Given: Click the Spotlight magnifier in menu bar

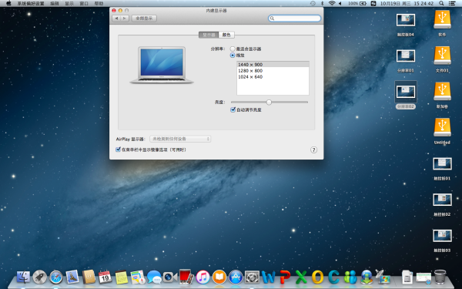Looking at the screenshot, I should coord(441,3).
